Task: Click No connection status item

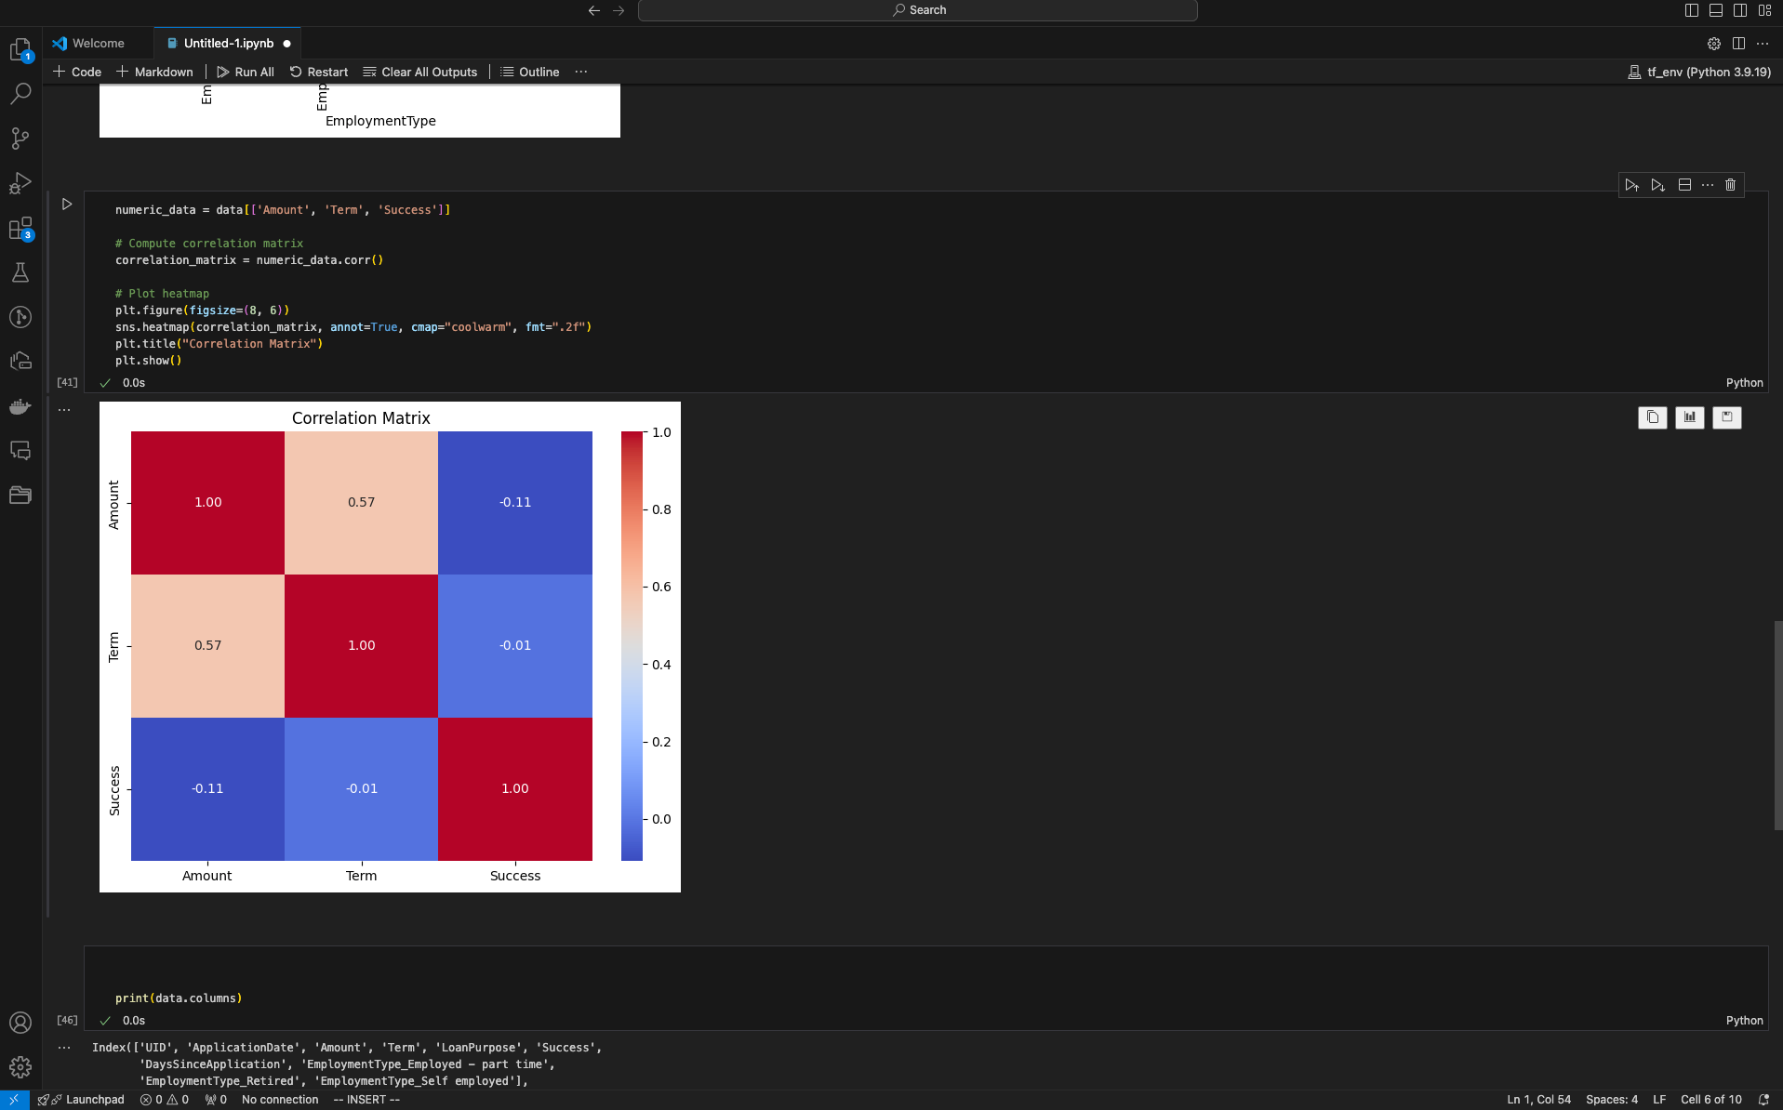Action: (x=280, y=1100)
